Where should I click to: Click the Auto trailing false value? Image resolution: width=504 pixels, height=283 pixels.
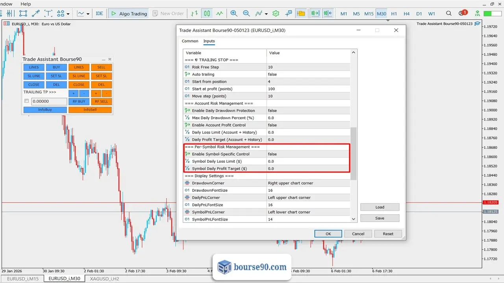[x=308, y=74]
